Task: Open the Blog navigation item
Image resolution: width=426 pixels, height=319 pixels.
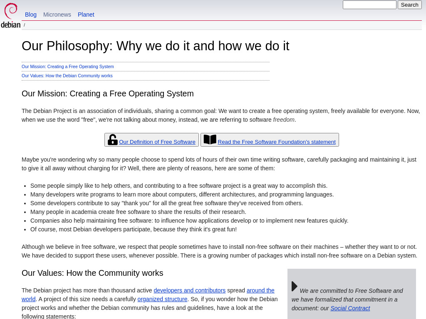Action: pos(31,15)
